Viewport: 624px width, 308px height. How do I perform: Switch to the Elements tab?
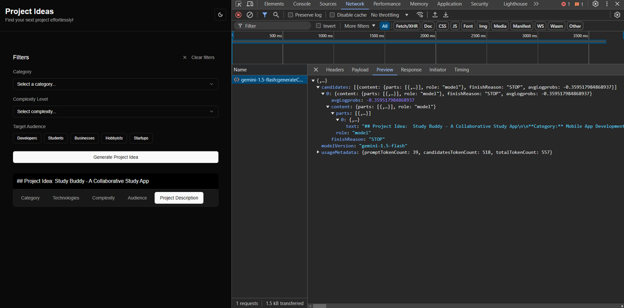tap(274, 4)
